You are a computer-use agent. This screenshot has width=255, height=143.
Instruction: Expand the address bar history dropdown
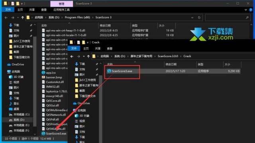(x=192, y=17)
